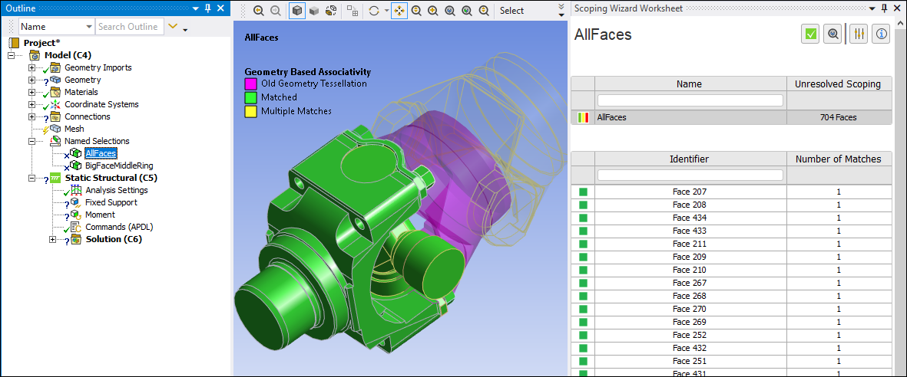This screenshot has width=907, height=377.
Task: Open the sliders settings icon in worksheet
Action: click(859, 34)
